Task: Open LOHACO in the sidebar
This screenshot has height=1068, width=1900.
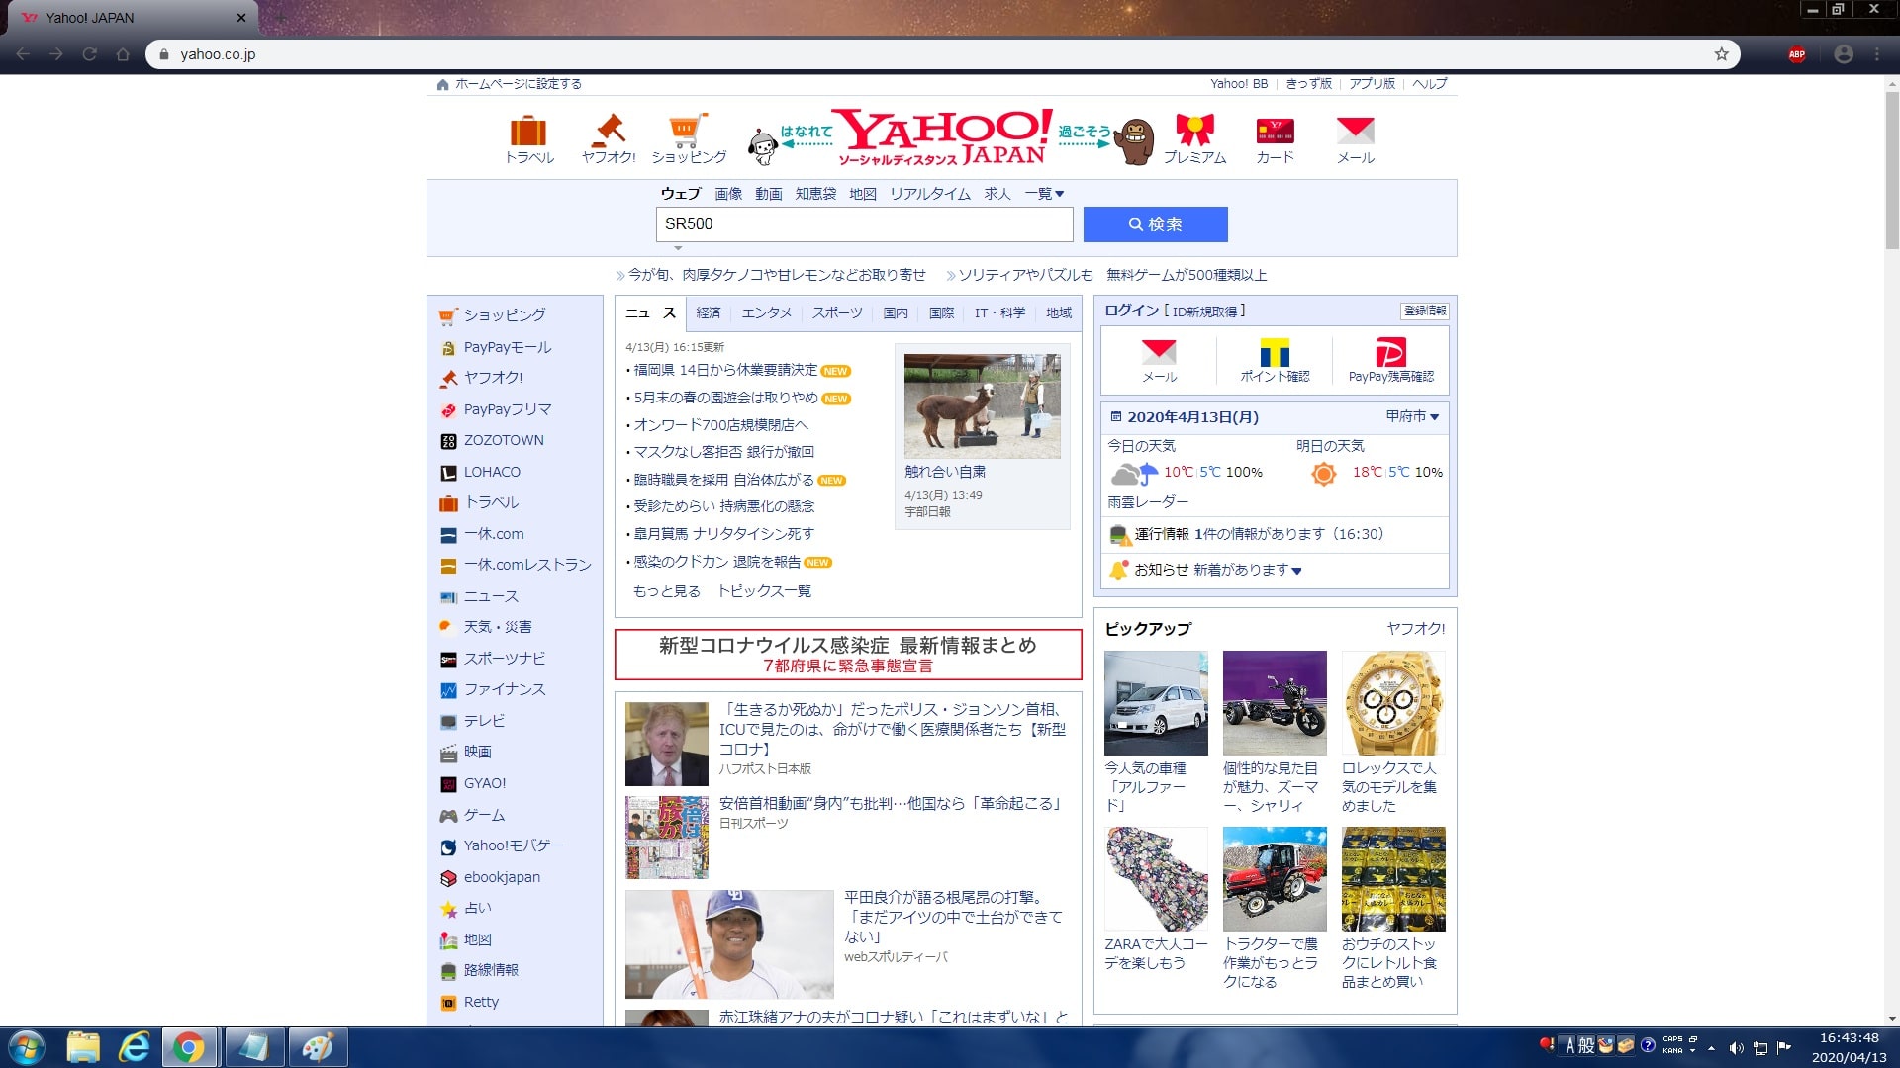Action: pos(492,472)
